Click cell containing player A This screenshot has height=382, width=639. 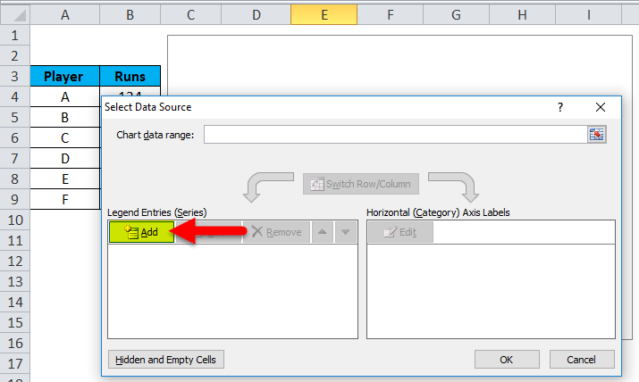[x=65, y=96]
